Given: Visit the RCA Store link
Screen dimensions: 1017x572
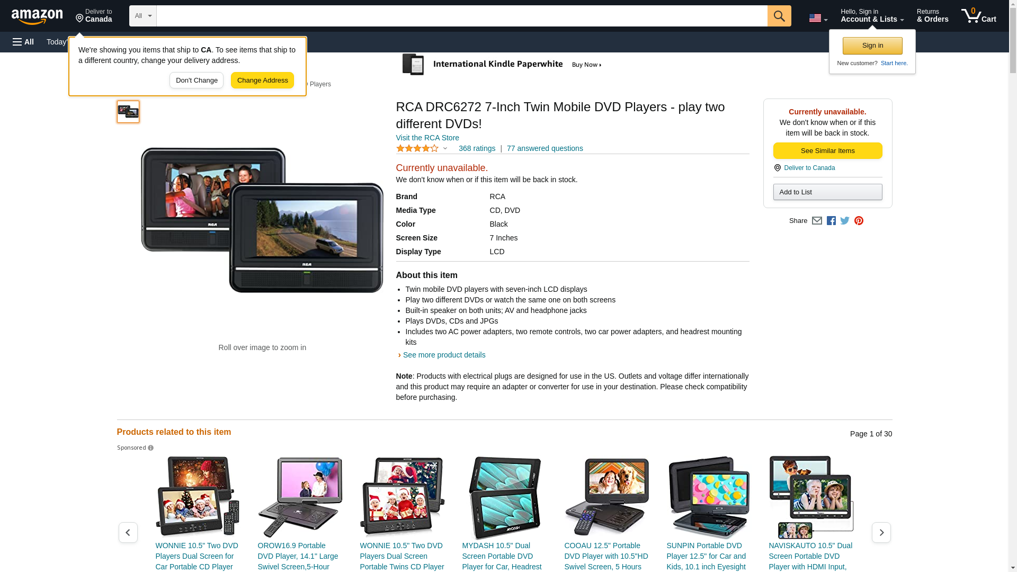Looking at the screenshot, I should pyautogui.click(x=427, y=138).
